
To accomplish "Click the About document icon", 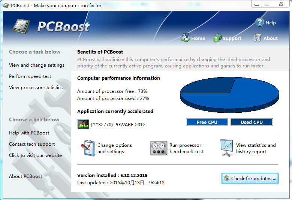I will [258, 38].
